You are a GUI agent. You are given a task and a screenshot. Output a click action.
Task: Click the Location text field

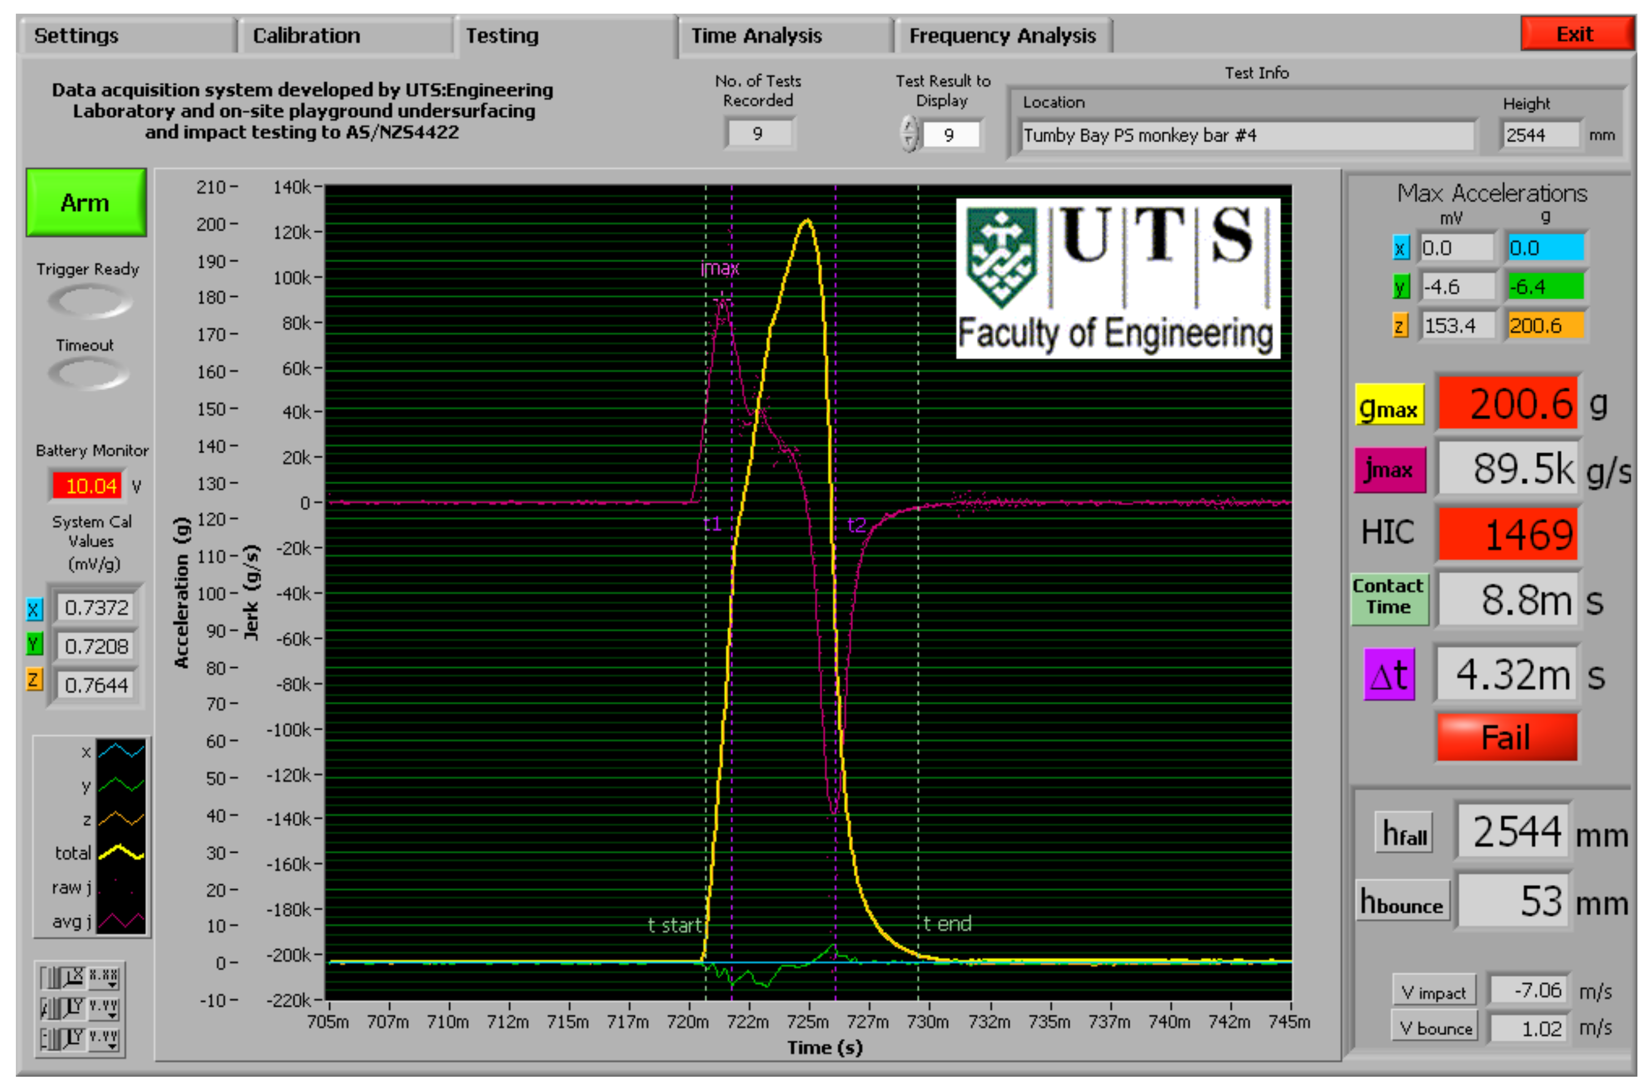[x=1246, y=135]
